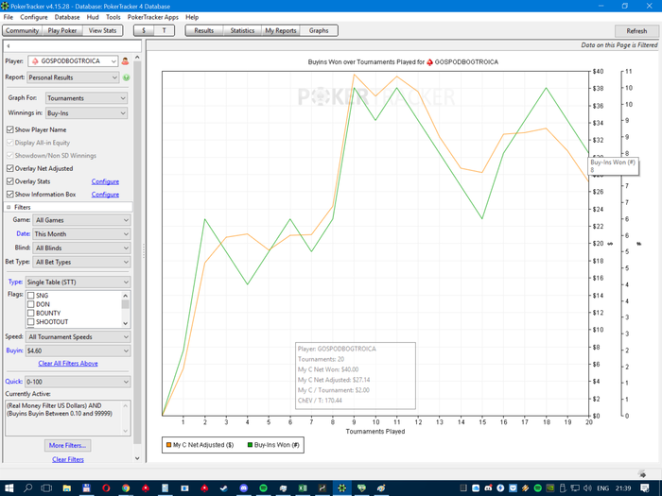This screenshot has width=662, height=496.
Task: Open Google Chrome from the taskbar
Action: pyautogui.click(x=126, y=488)
